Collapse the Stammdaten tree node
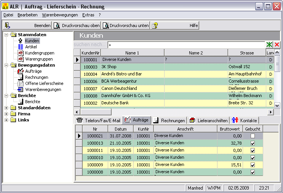 click(6, 35)
